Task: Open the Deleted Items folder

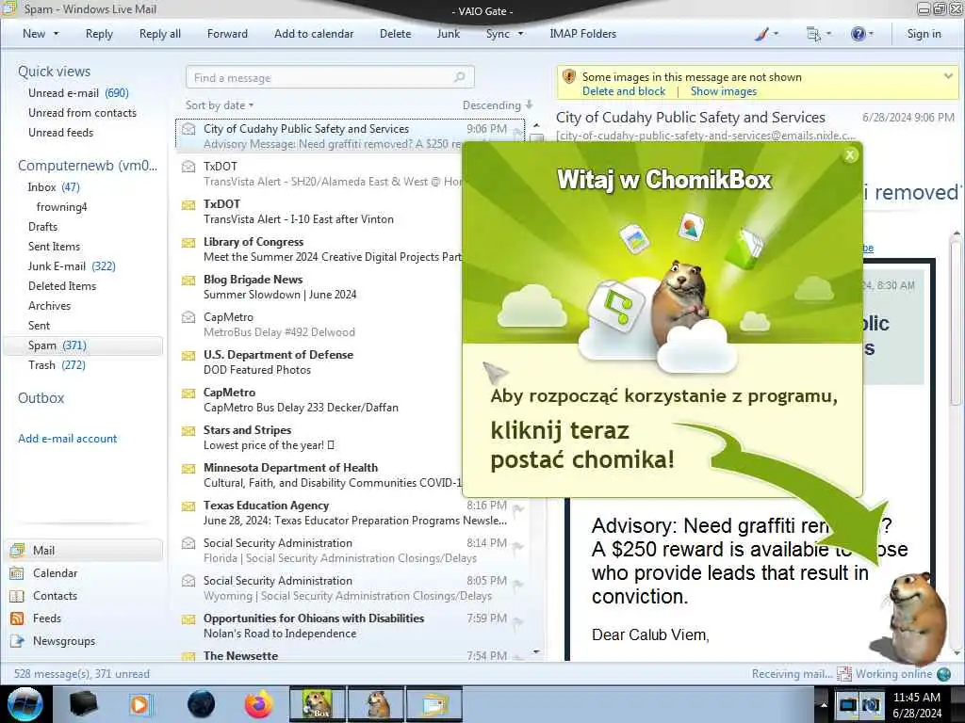Action: click(x=62, y=286)
